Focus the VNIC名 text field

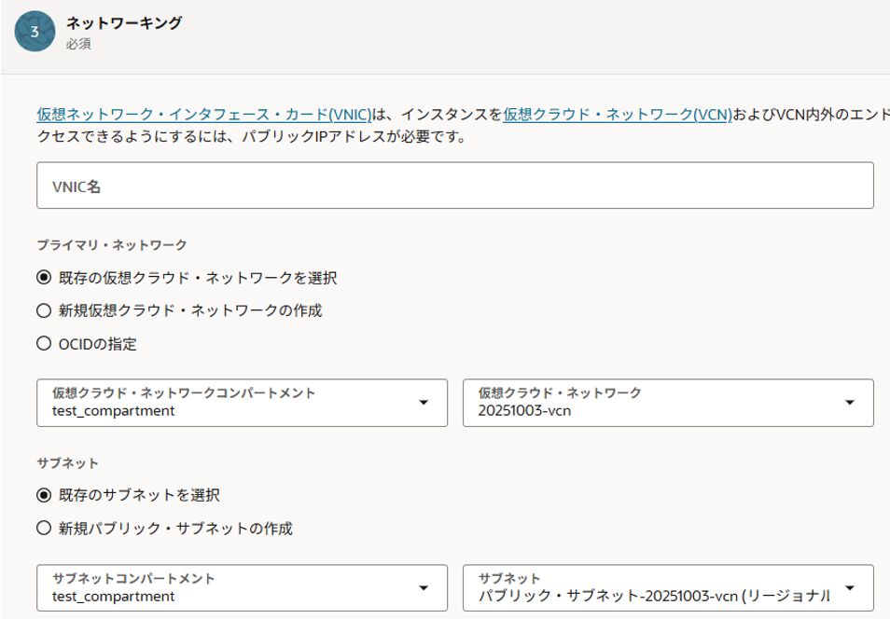(x=455, y=186)
